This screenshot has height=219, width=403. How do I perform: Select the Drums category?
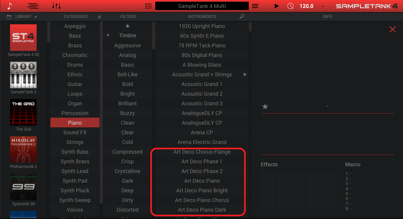coord(75,65)
